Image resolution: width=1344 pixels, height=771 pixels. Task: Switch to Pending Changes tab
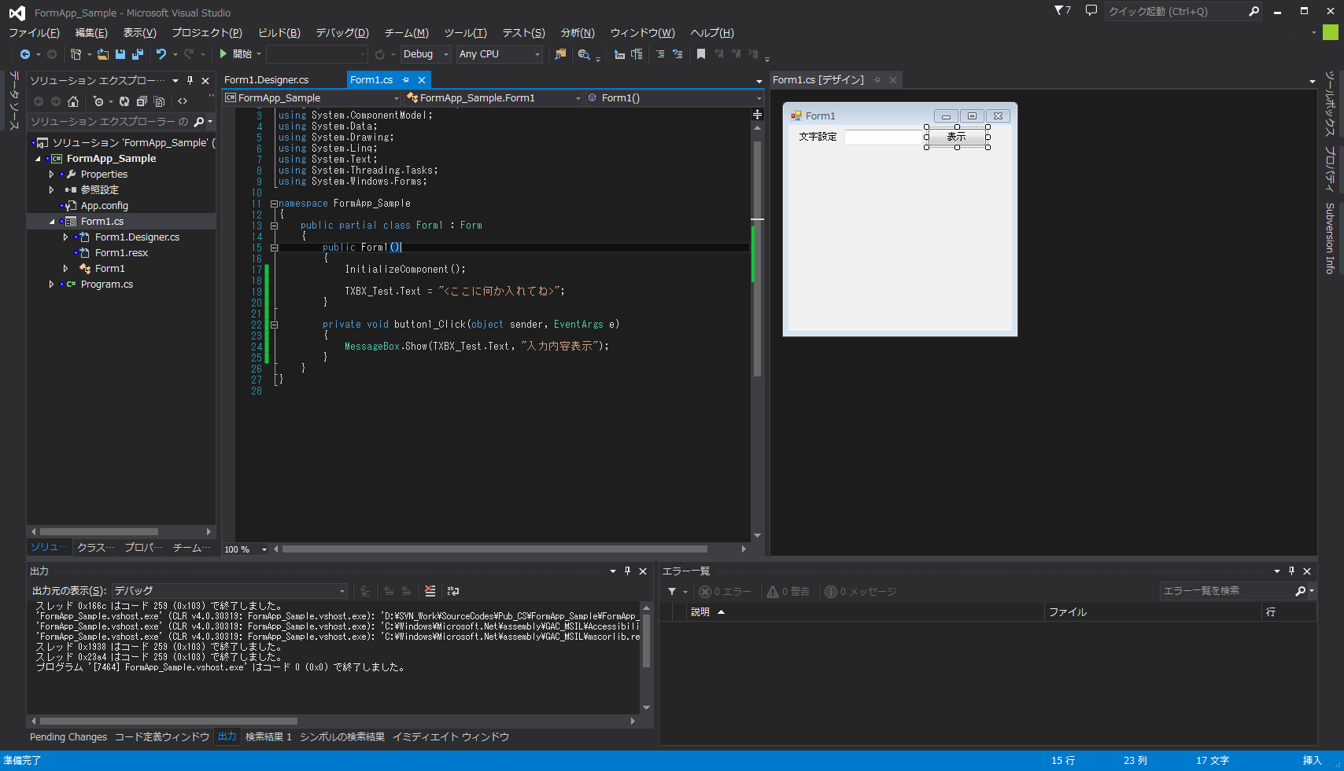(x=68, y=737)
